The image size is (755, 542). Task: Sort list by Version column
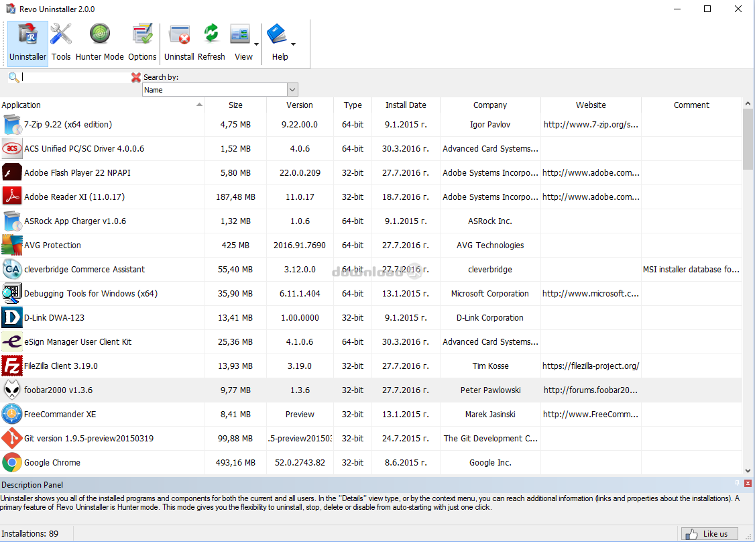point(300,105)
